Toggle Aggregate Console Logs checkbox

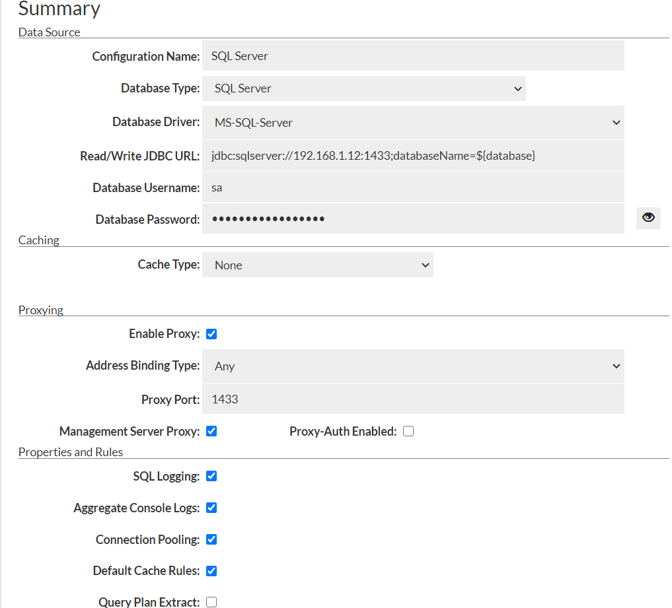click(x=211, y=508)
